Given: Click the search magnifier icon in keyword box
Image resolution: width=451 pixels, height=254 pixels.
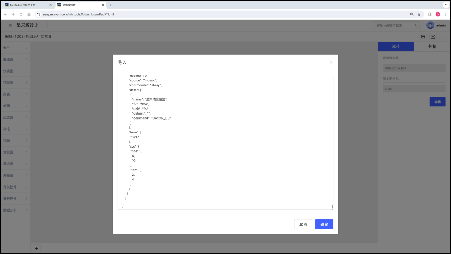Looking at the screenshot, I should coord(415,25).
